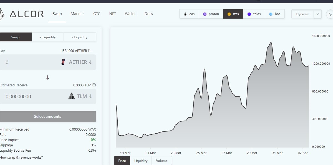The height and width of the screenshot is (165, 333).
Task: Show the Volume chart
Action: point(162,161)
